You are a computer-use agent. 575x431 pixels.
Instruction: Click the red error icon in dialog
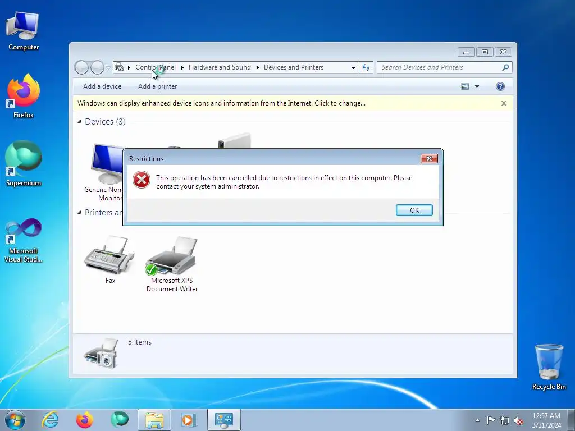point(141,180)
